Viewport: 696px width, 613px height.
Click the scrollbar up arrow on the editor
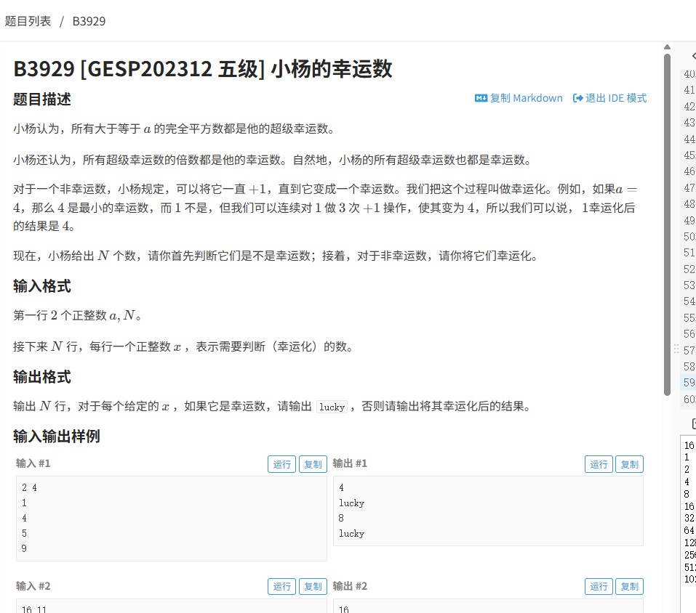(x=667, y=46)
